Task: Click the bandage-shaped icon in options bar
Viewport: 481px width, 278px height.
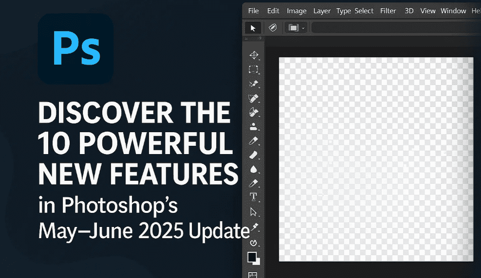Action: (273, 28)
